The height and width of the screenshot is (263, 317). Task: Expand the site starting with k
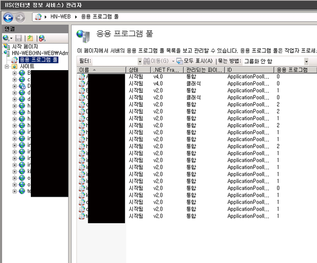(x=15, y=171)
